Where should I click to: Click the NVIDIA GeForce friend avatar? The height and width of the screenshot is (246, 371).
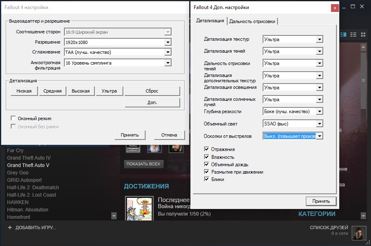pos(133,149)
